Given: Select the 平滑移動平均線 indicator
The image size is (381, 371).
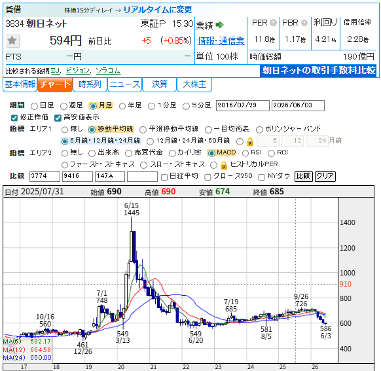Looking at the screenshot, I should 143,130.
